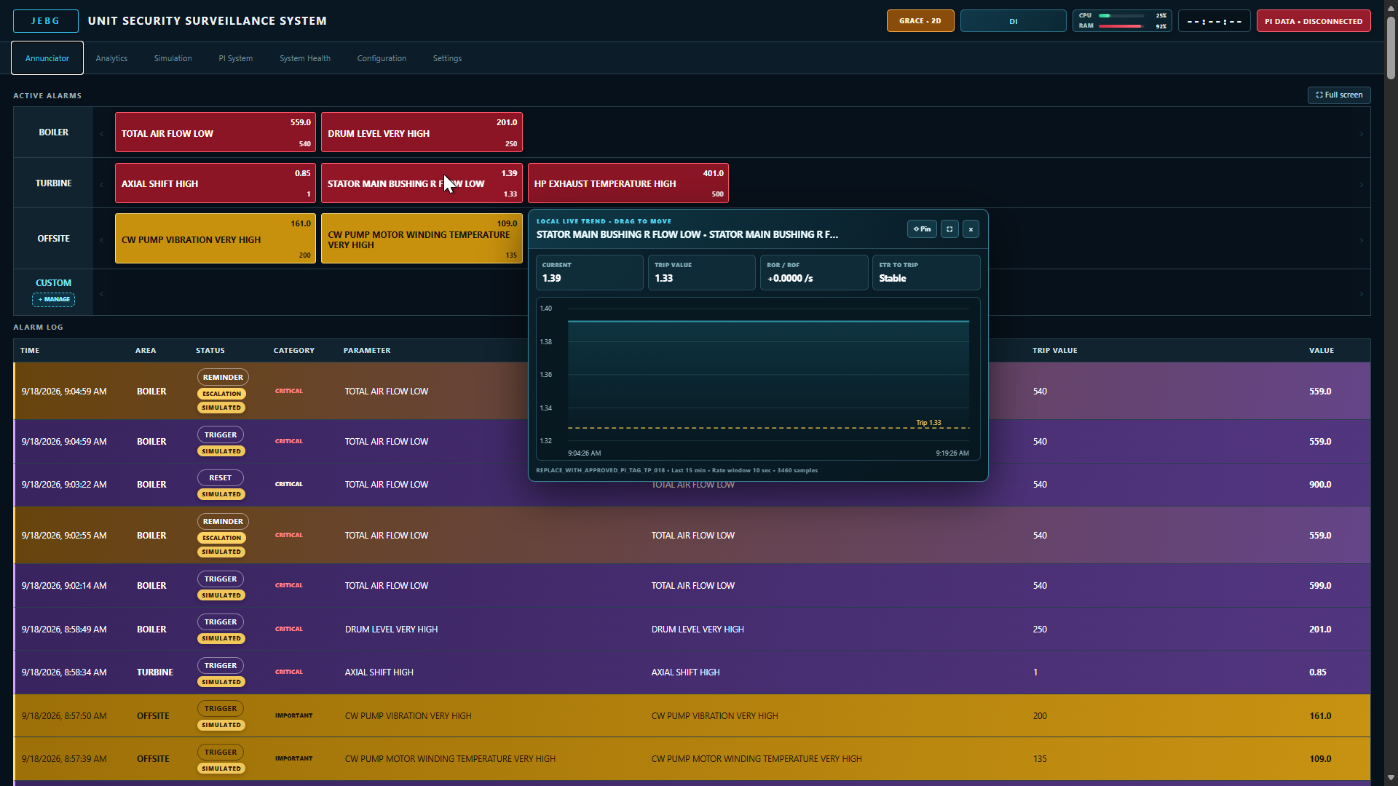Viewport: 1398px width, 786px height.
Task: Click the clock display in header
Action: point(1214,21)
